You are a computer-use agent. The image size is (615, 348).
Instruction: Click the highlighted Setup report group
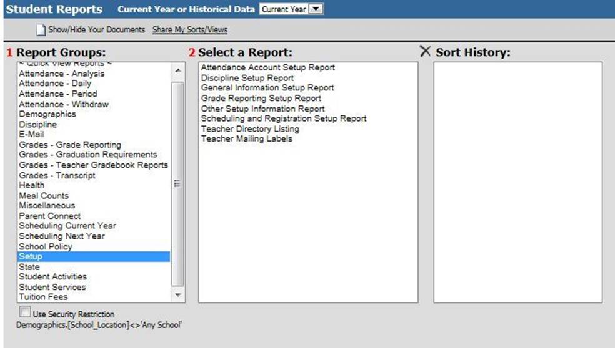pos(94,257)
